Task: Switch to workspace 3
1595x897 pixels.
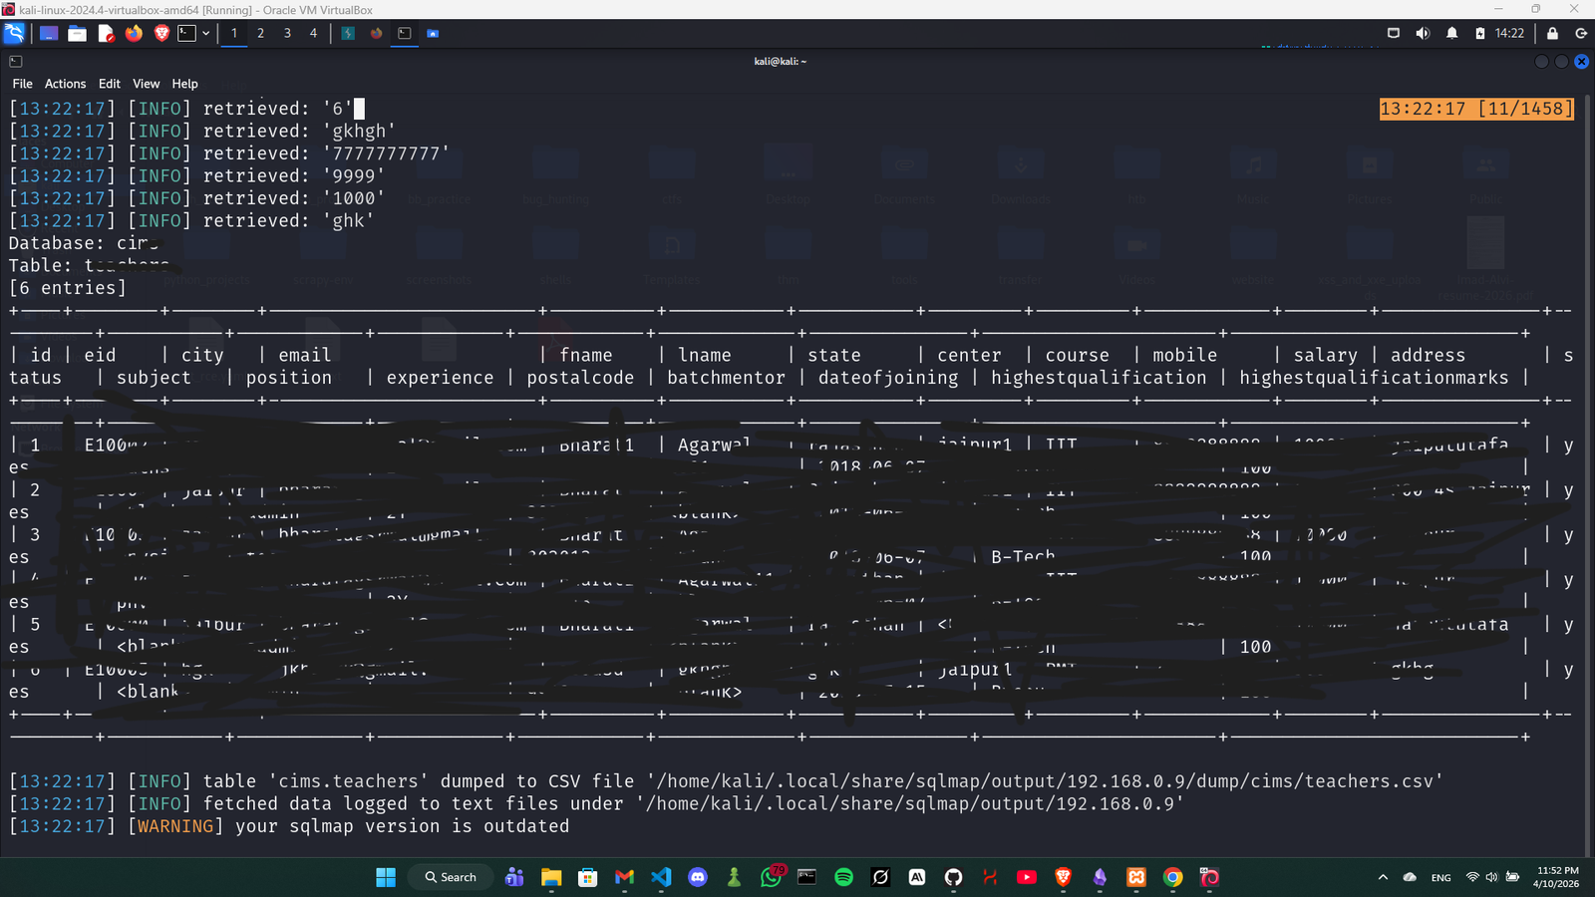Action: click(x=287, y=33)
